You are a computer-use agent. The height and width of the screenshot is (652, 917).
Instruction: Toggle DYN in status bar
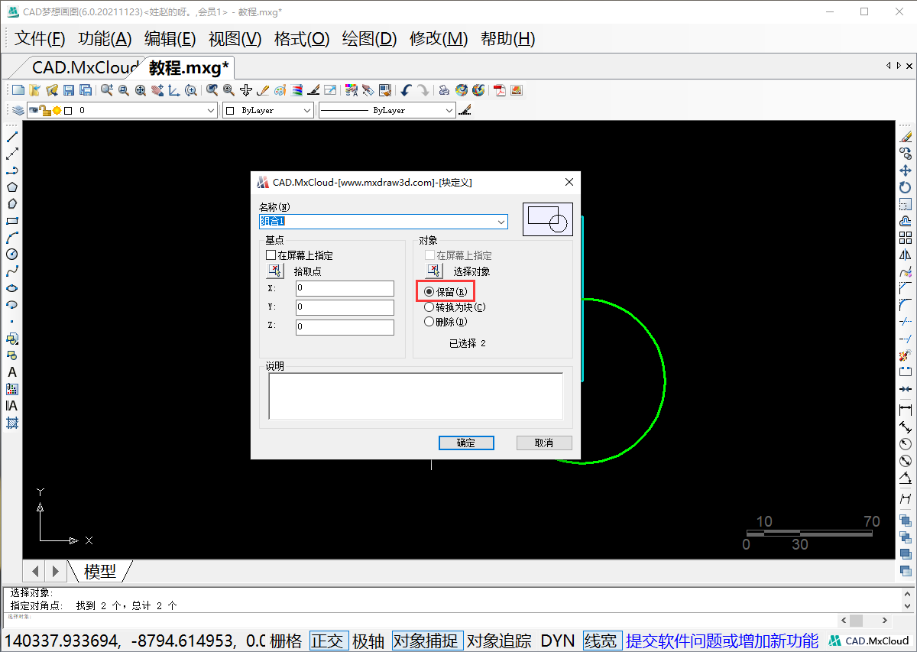(x=558, y=641)
